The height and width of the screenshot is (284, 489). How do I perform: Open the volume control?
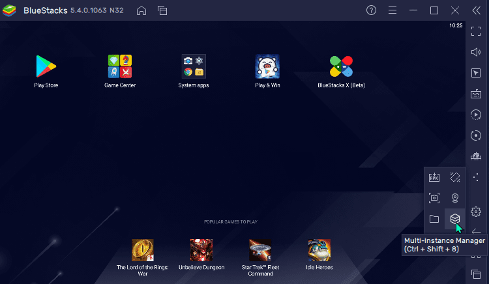pyautogui.click(x=476, y=52)
